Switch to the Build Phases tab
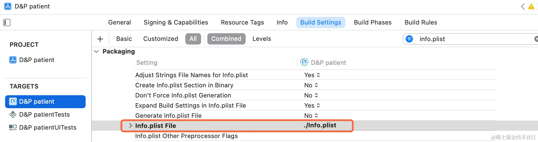Viewport: 538px width, 142px height. click(x=373, y=23)
